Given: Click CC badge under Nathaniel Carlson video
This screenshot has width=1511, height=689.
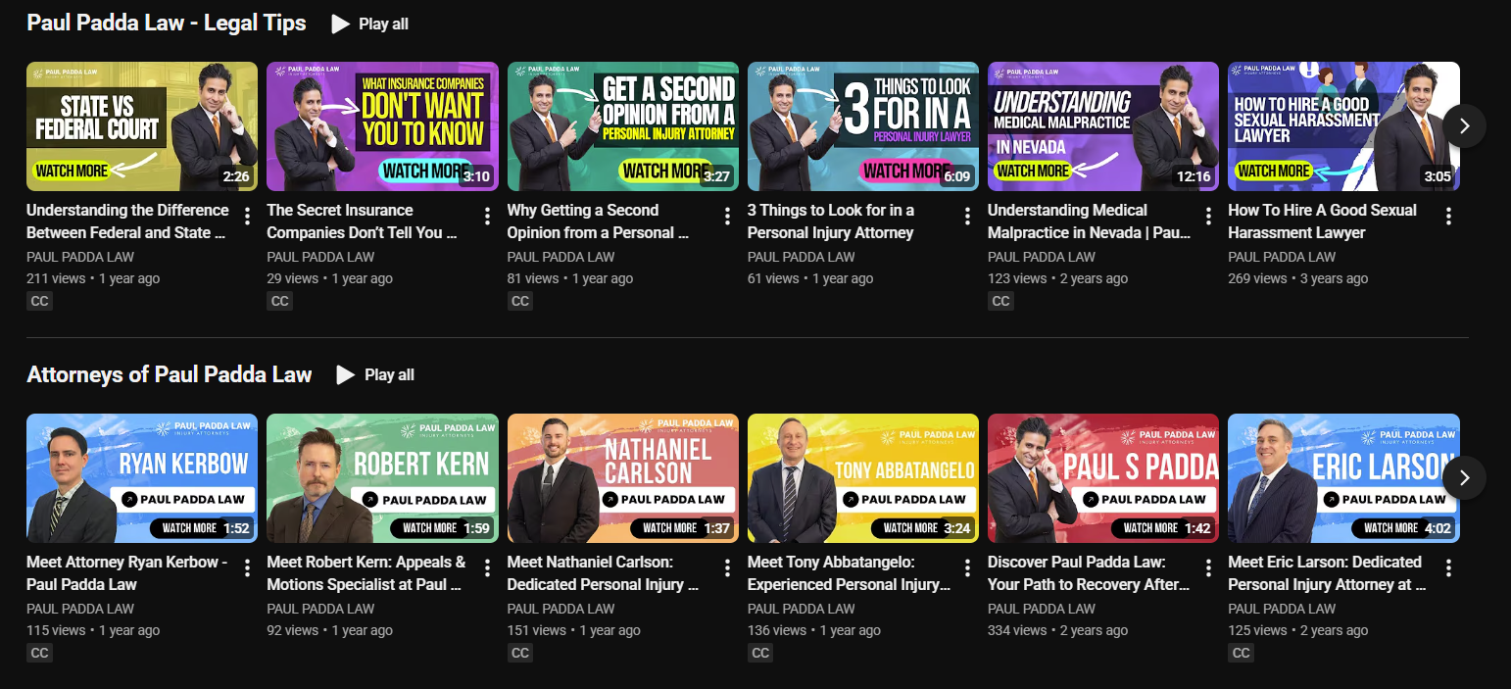Looking at the screenshot, I should coord(520,653).
